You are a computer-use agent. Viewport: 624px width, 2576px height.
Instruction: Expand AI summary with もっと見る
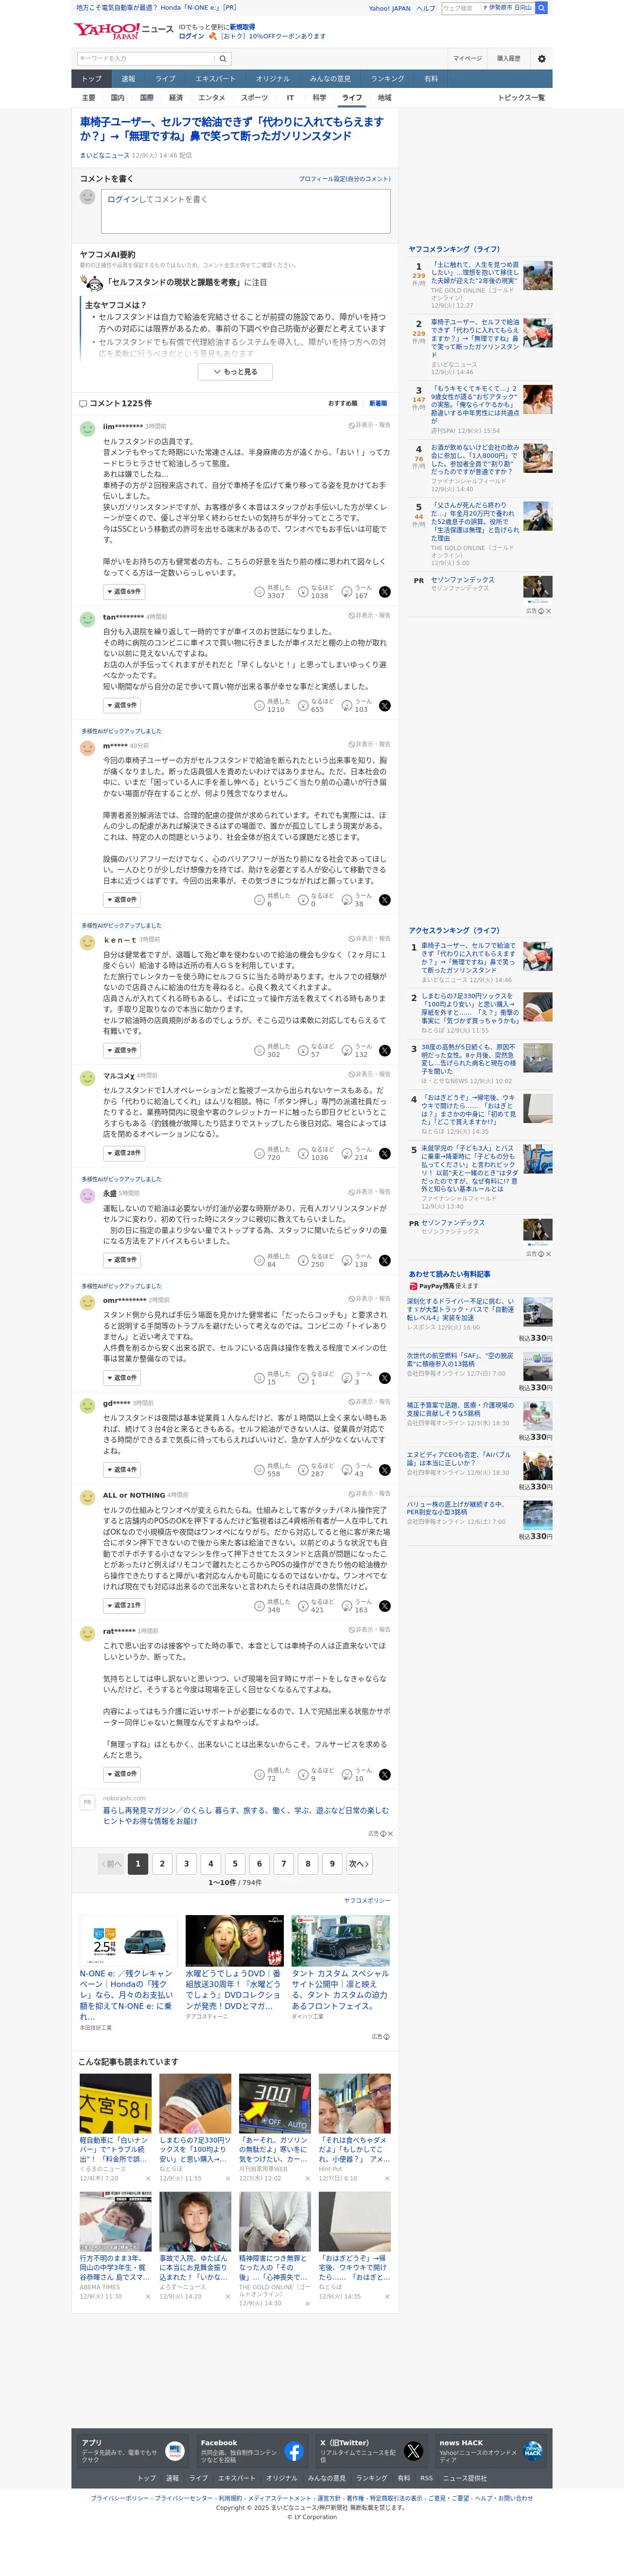[236, 372]
